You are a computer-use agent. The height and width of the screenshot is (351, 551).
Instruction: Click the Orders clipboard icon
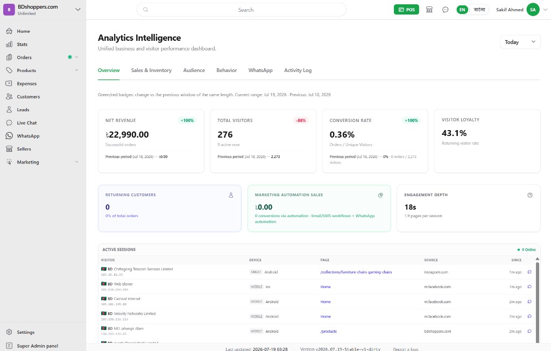[9, 57]
